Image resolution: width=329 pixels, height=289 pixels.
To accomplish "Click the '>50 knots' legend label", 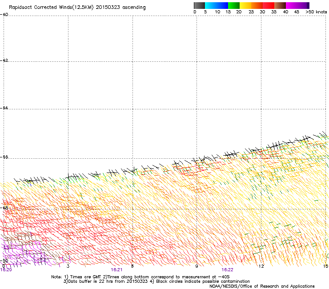I will click(x=316, y=12).
